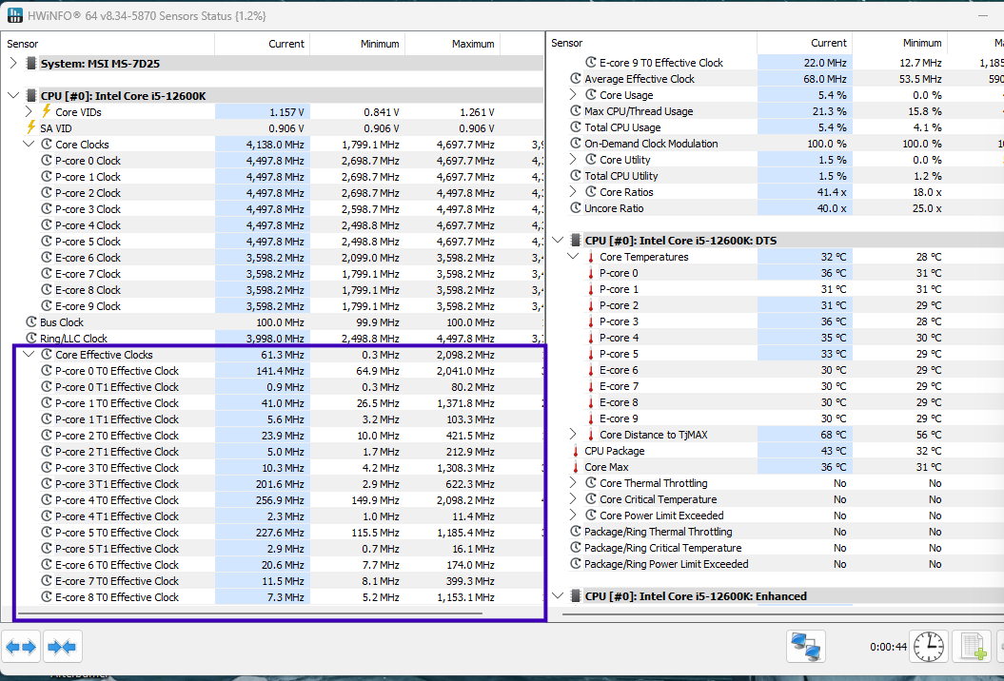The image size is (1004, 681).
Task: Collapse the Core Effective Clocks tree
Action: tap(29, 354)
